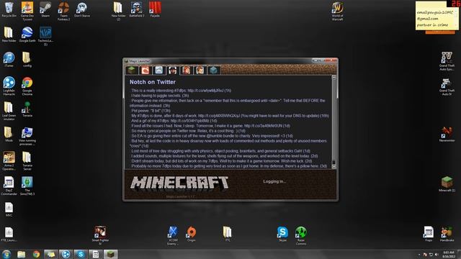The height and width of the screenshot is (259, 461).
Task: Select the Team Fortress 2 desktop icon
Action: [x=63, y=11]
